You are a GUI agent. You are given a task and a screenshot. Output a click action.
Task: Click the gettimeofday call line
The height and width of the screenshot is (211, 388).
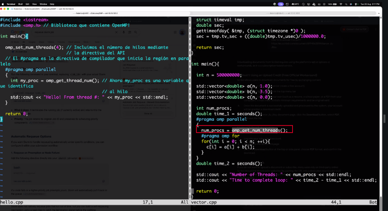point(251,31)
